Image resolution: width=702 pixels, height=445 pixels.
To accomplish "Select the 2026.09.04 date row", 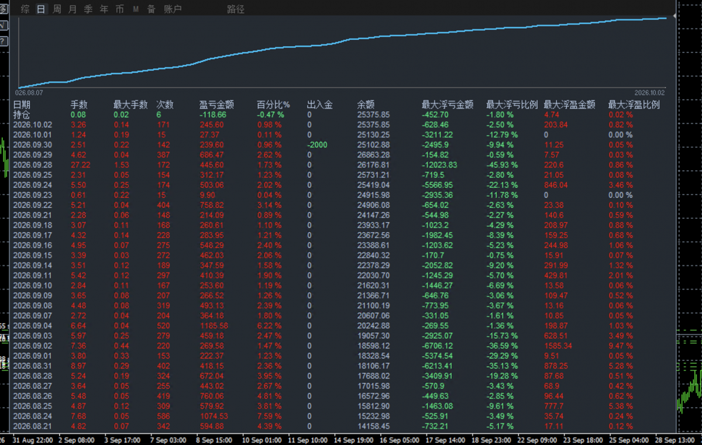I will [x=33, y=326].
